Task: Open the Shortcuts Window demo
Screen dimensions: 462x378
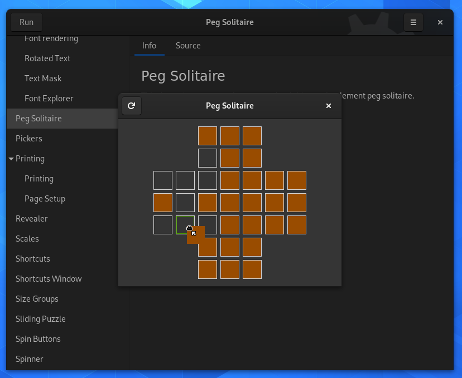Action: pos(49,279)
